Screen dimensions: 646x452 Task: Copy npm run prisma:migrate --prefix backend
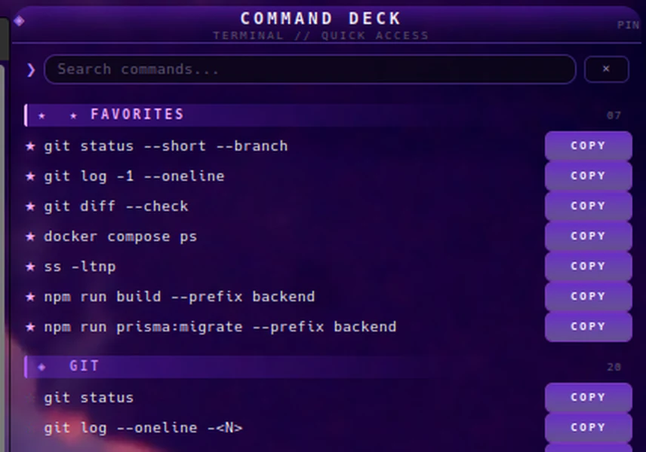[x=588, y=326]
